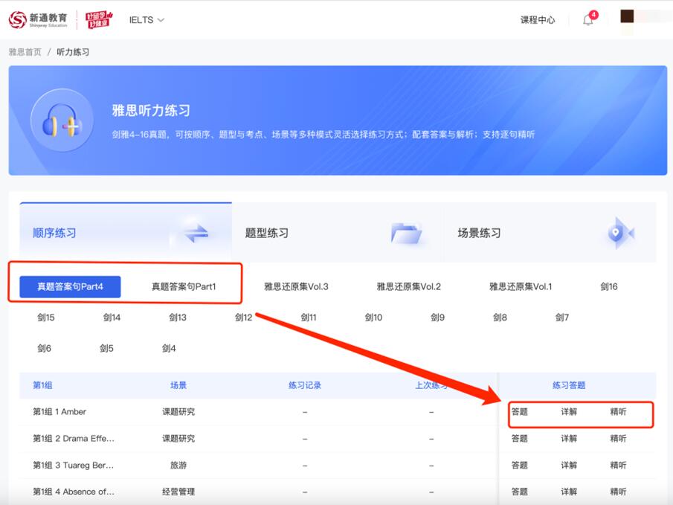The height and width of the screenshot is (505, 673).
Task: Click 雅思听力练习 banner title
Action: point(151,110)
